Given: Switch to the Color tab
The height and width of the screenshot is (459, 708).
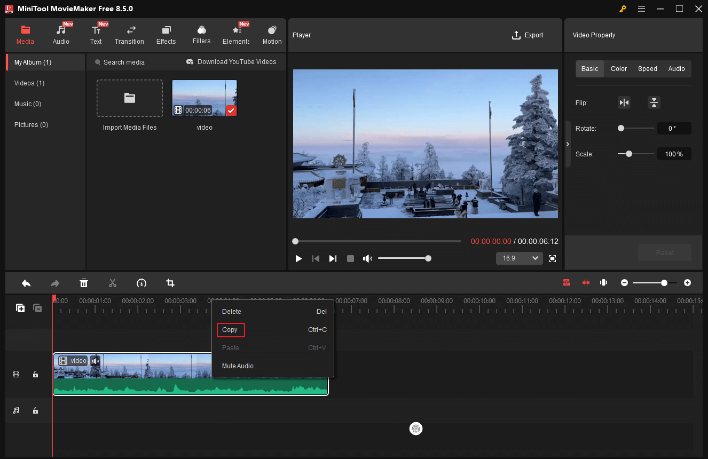Looking at the screenshot, I should 618,68.
